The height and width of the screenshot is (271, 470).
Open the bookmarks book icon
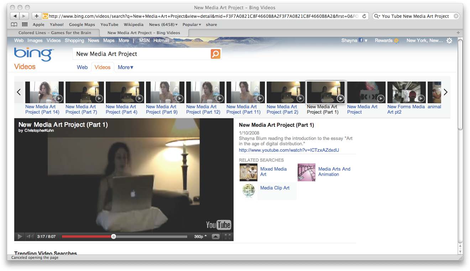(x=14, y=25)
